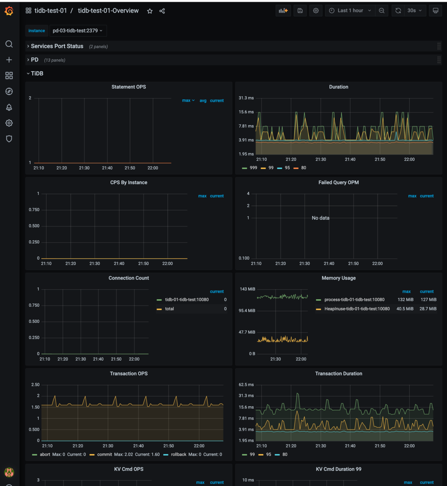Expand the Services Port Status row
The width and height of the screenshot is (447, 486).
click(x=57, y=46)
